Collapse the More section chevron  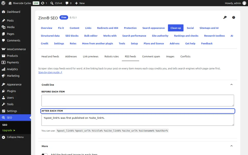click(231, 146)
